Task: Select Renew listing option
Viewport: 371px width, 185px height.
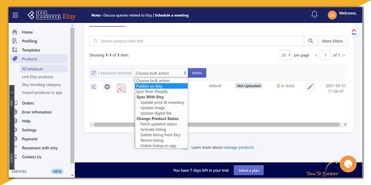Action: pyautogui.click(x=161, y=140)
